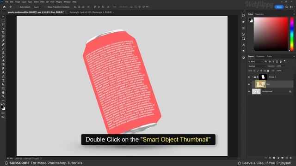
Task: Select the Crop tool
Action: pyautogui.click(x=3, y=32)
